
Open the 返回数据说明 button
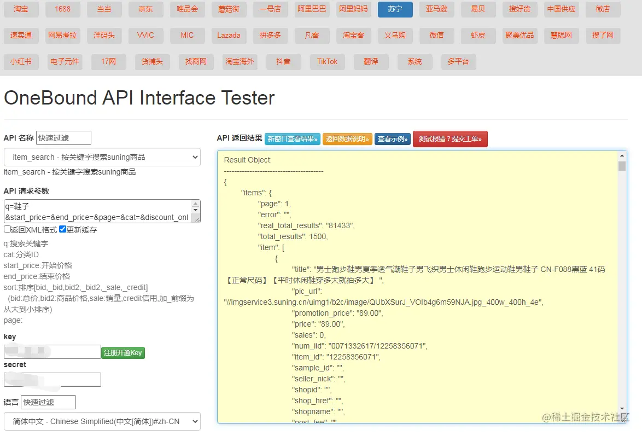(x=347, y=140)
